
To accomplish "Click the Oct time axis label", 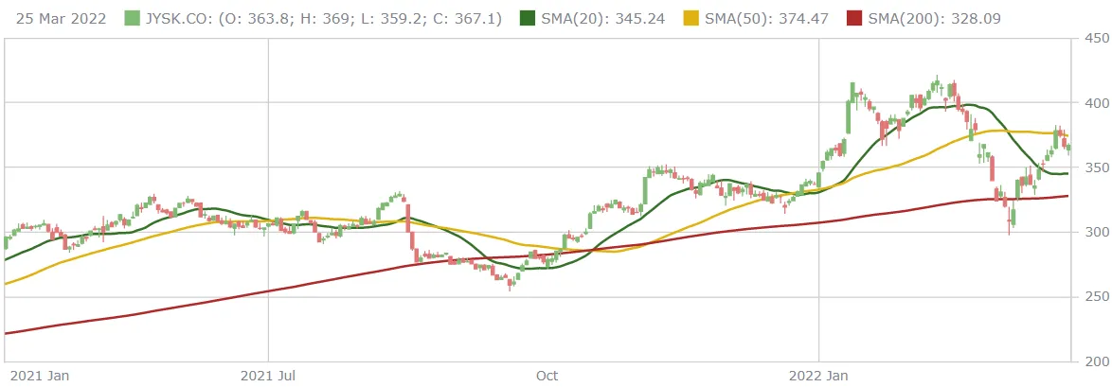I will click(547, 376).
